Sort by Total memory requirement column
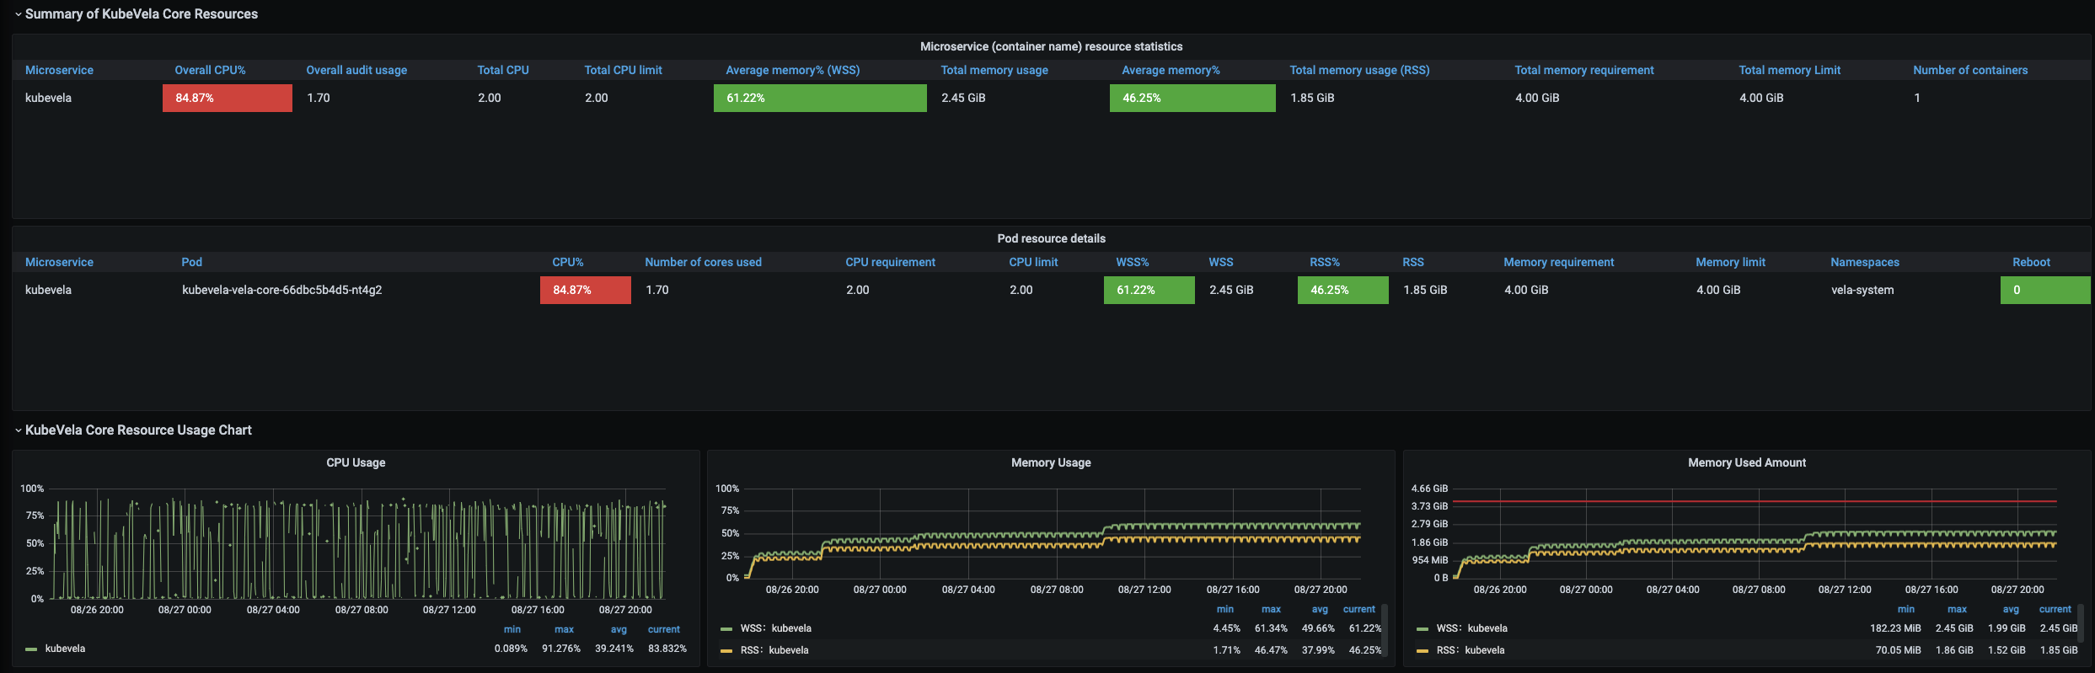This screenshot has width=2095, height=673. point(1584,70)
